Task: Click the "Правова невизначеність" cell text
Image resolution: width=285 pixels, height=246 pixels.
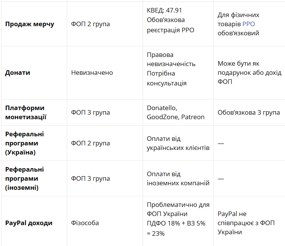Action: (x=171, y=59)
